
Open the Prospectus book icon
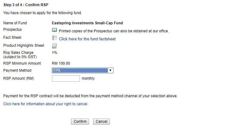click(54, 30)
